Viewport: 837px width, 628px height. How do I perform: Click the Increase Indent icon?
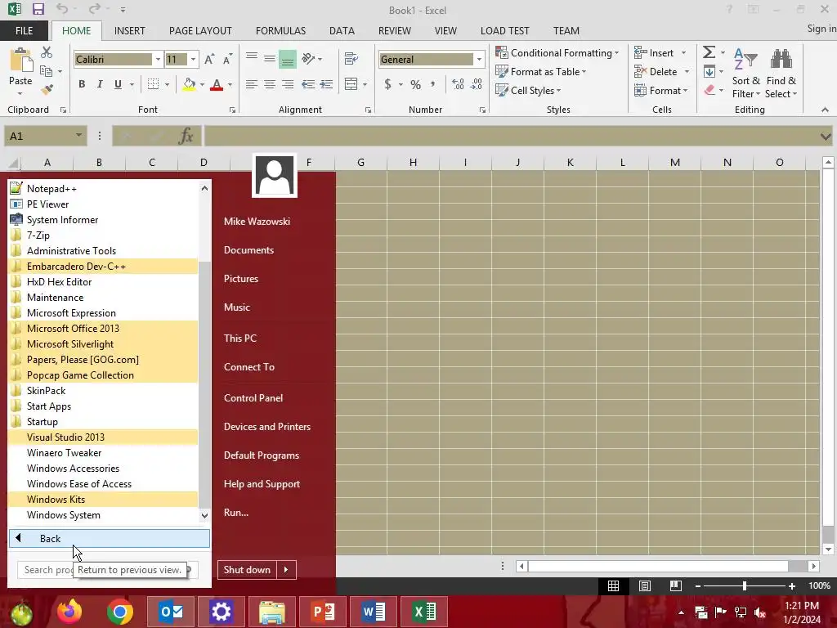click(x=326, y=84)
